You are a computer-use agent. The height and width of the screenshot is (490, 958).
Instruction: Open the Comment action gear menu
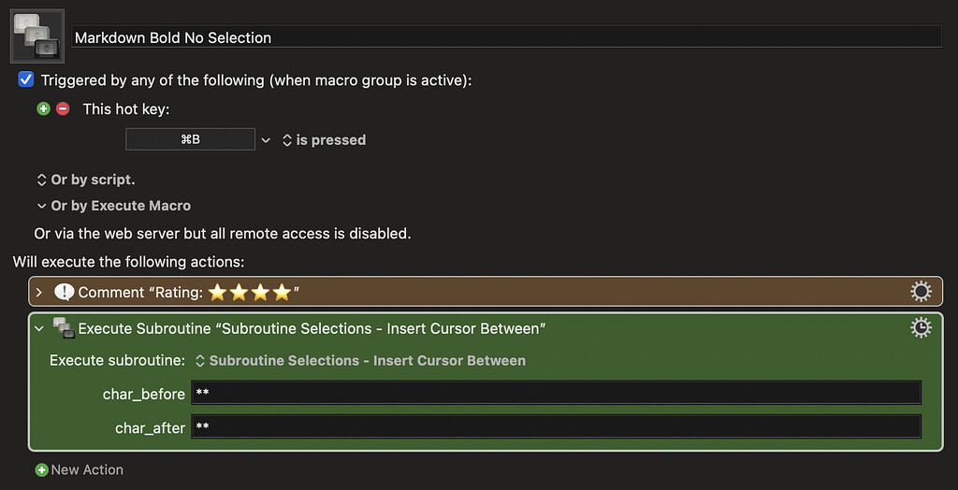pyautogui.click(x=921, y=292)
